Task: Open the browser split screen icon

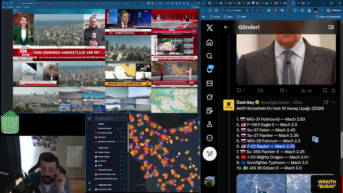Action: click(x=302, y=10)
